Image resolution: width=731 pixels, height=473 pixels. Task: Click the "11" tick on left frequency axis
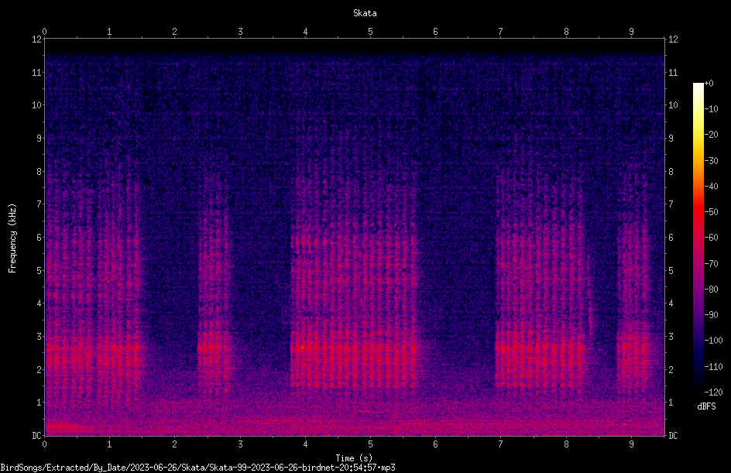click(x=36, y=72)
